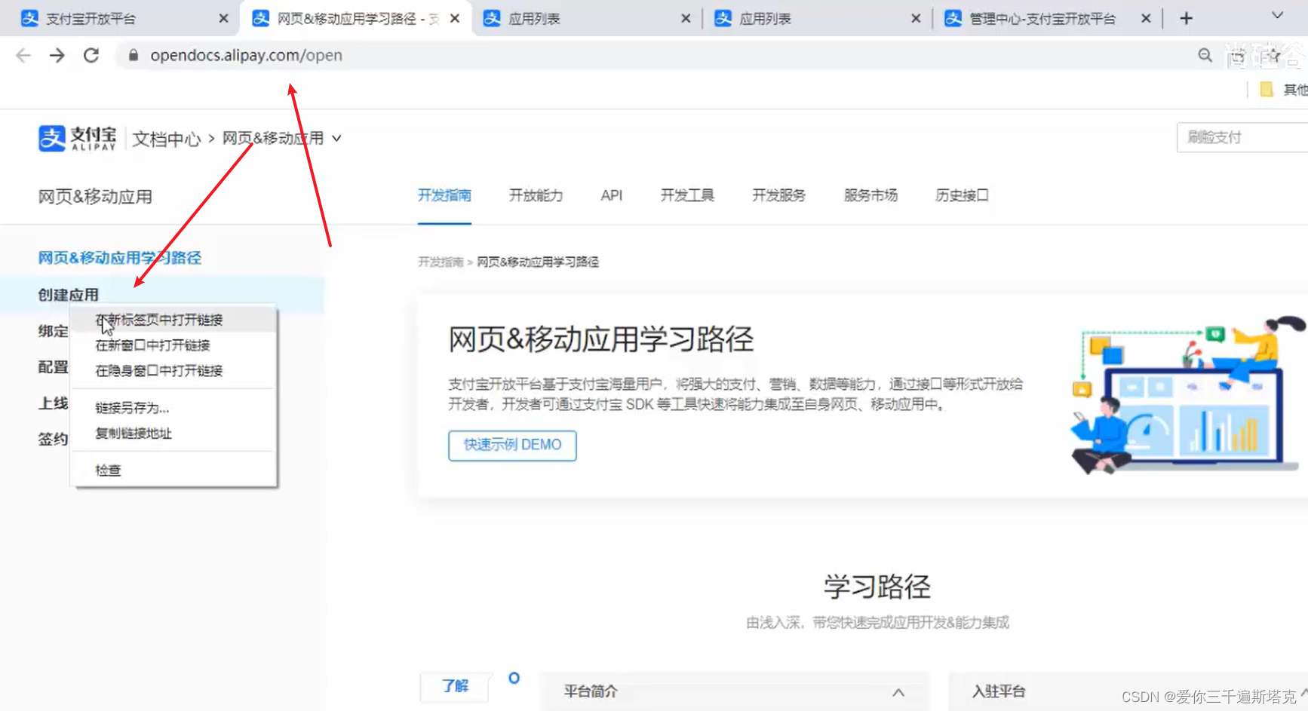Image resolution: width=1308 pixels, height=711 pixels.
Task: Click the banner illustration image
Action: pyautogui.click(x=1187, y=395)
